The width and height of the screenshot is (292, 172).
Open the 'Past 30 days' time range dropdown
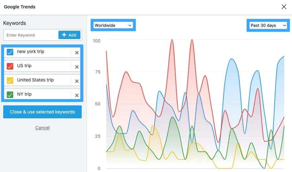coord(268,25)
